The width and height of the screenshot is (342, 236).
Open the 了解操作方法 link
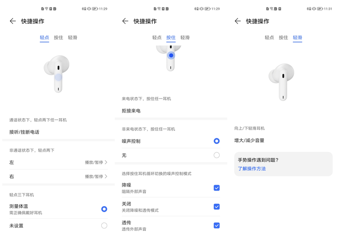pos(252,169)
